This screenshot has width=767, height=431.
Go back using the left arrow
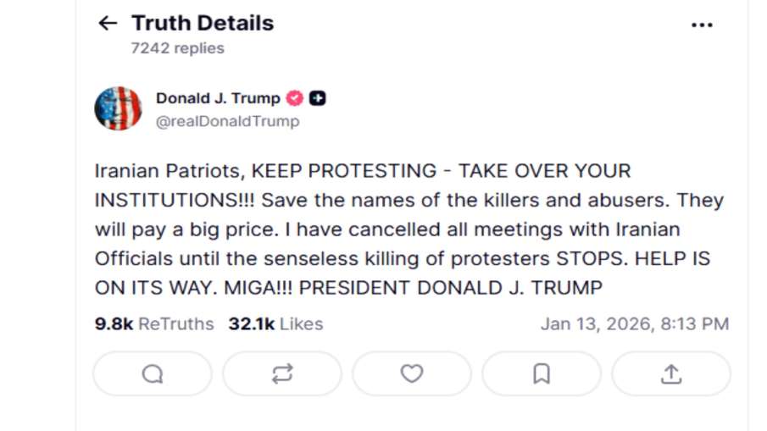click(x=108, y=23)
